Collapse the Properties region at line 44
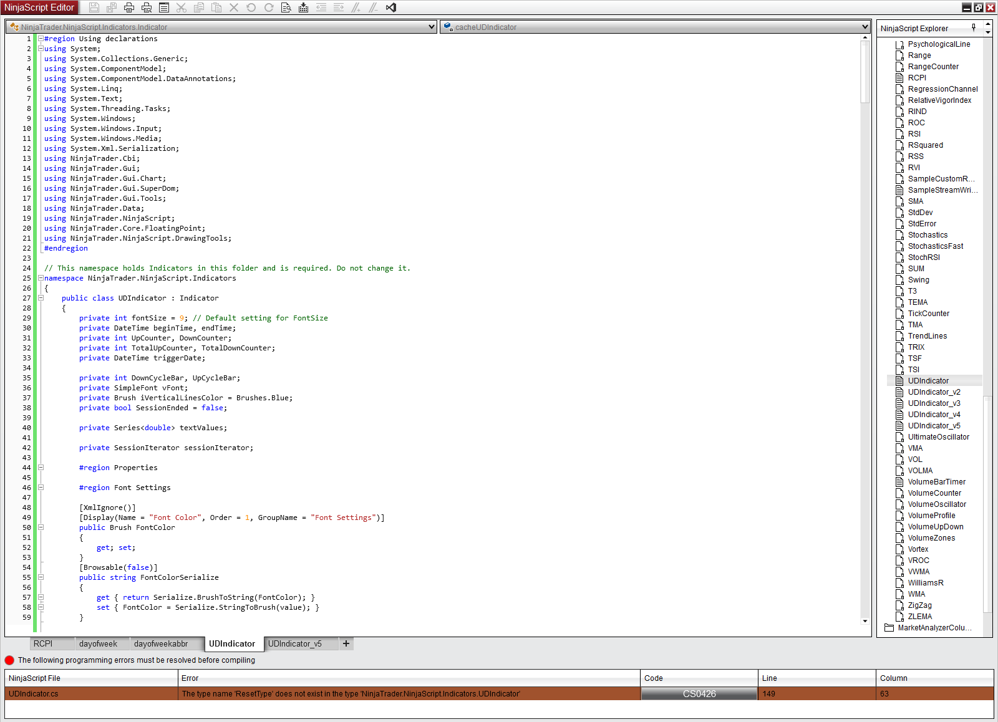Image resolution: width=998 pixels, height=722 pixels. pyautogui.click(x=41, y=468)
